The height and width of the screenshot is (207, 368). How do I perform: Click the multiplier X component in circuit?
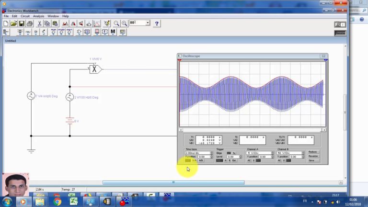[95, 69]
